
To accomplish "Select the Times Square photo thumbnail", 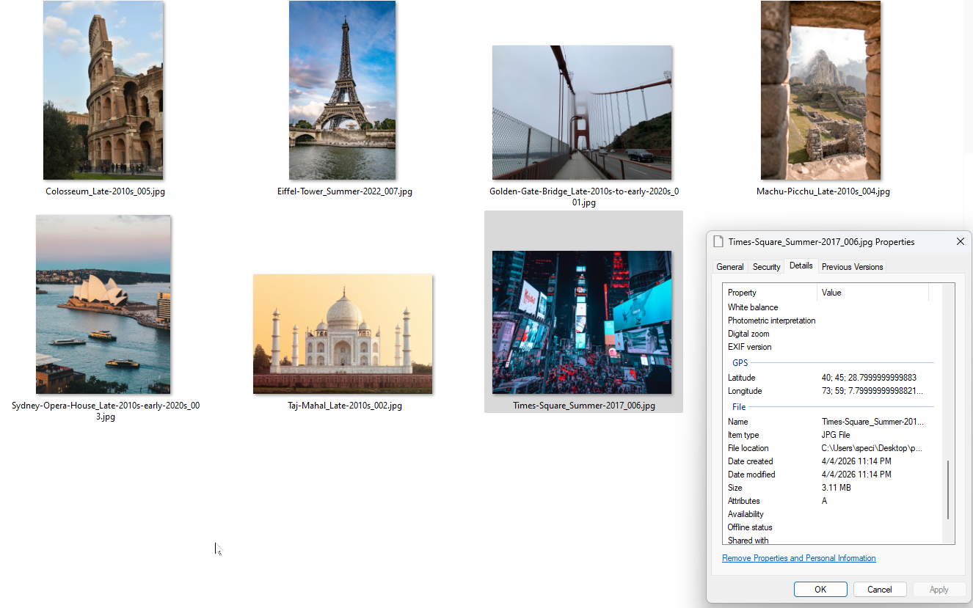I will [582, 322].
